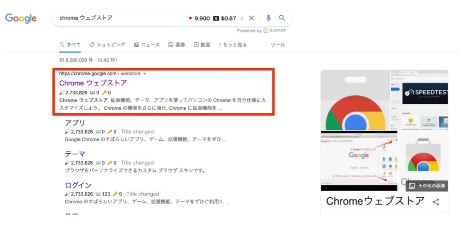Select the ニュース tab
Screen dimensions: 460x227
147,45
